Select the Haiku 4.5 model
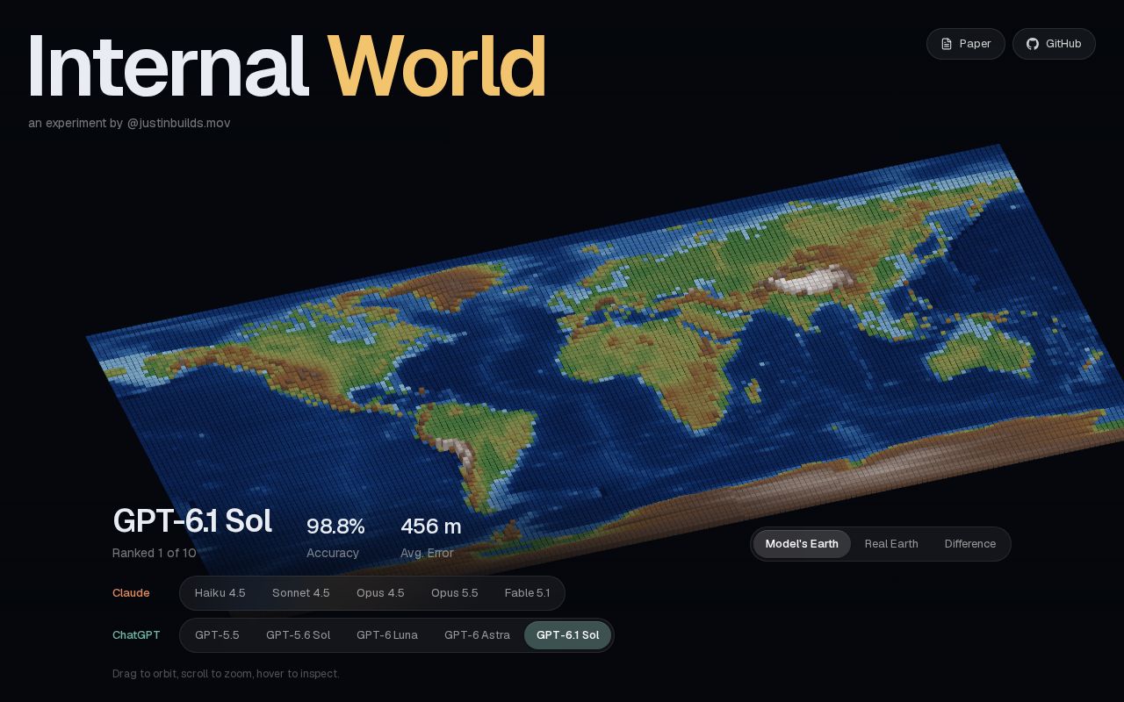Viewport: 1124px width, 702px height. point(220,593)
